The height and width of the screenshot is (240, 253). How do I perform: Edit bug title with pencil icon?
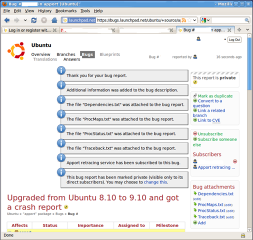[x=66, y=207]
